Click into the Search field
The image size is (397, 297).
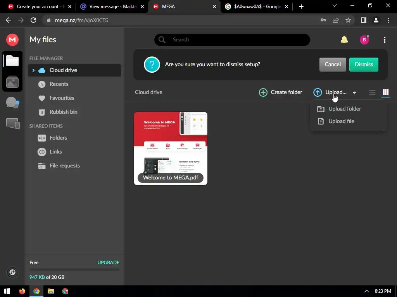[x=232, y=40]
